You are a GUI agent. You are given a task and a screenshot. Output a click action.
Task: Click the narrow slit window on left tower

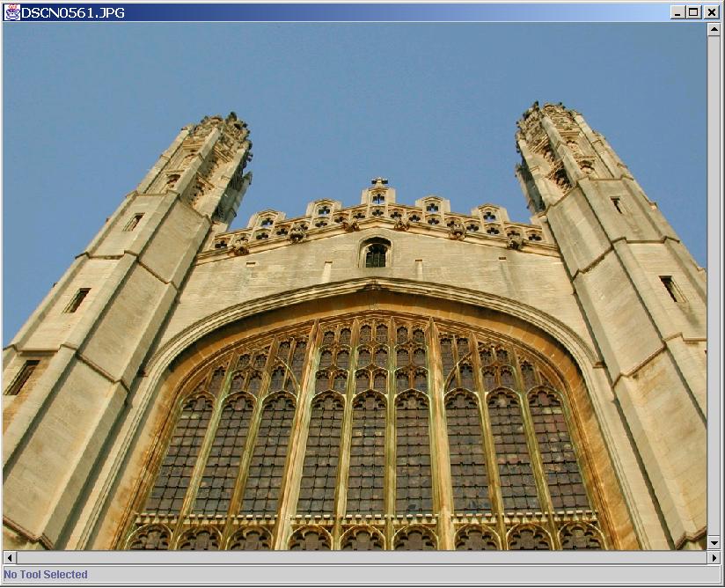77,300
